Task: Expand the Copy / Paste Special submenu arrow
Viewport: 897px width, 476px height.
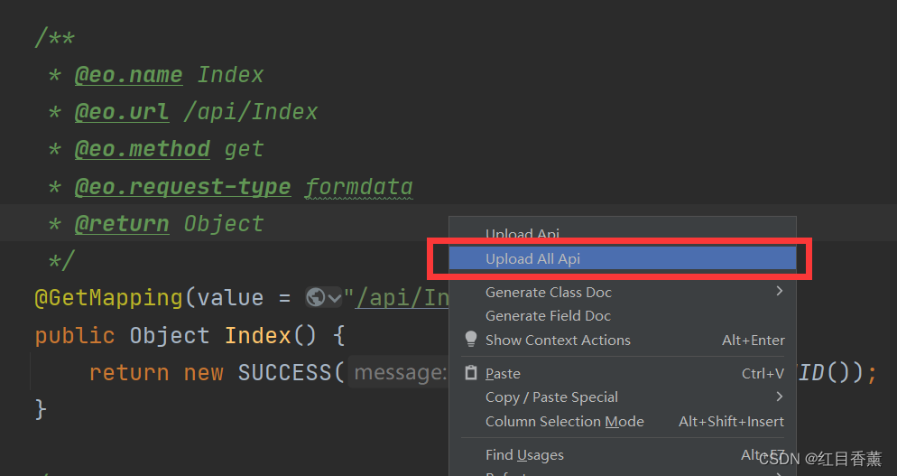Action: coord(779,397)
